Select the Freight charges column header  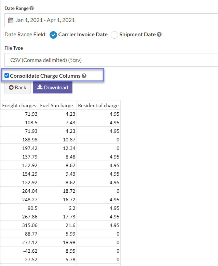tap(20, 105)
